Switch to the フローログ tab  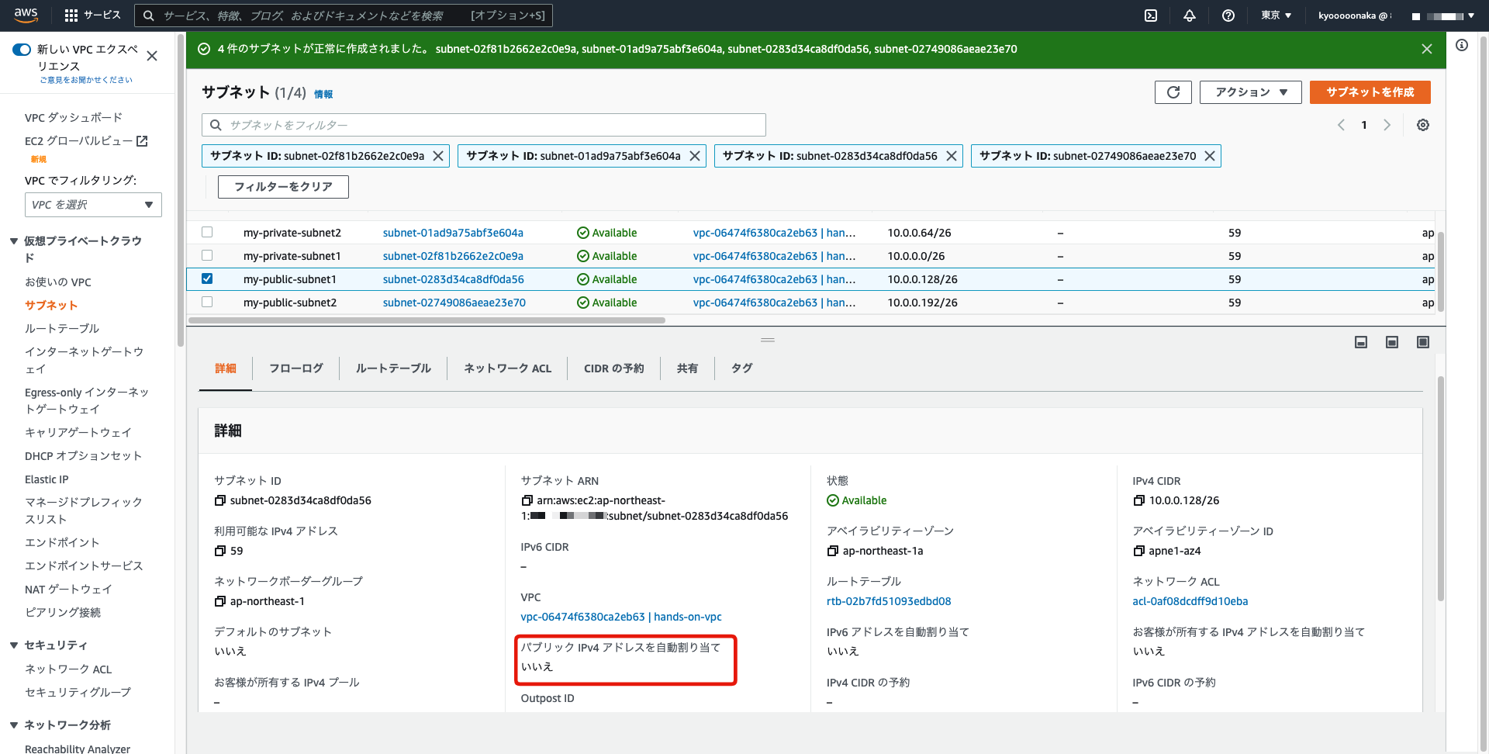pos(296,368)
